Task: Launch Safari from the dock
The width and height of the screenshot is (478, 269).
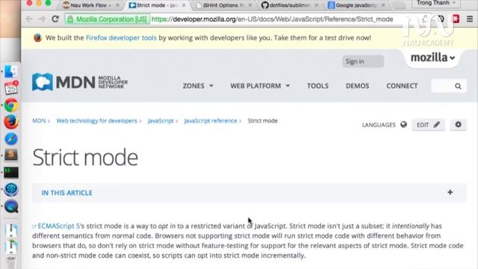Action: [11, 139]
